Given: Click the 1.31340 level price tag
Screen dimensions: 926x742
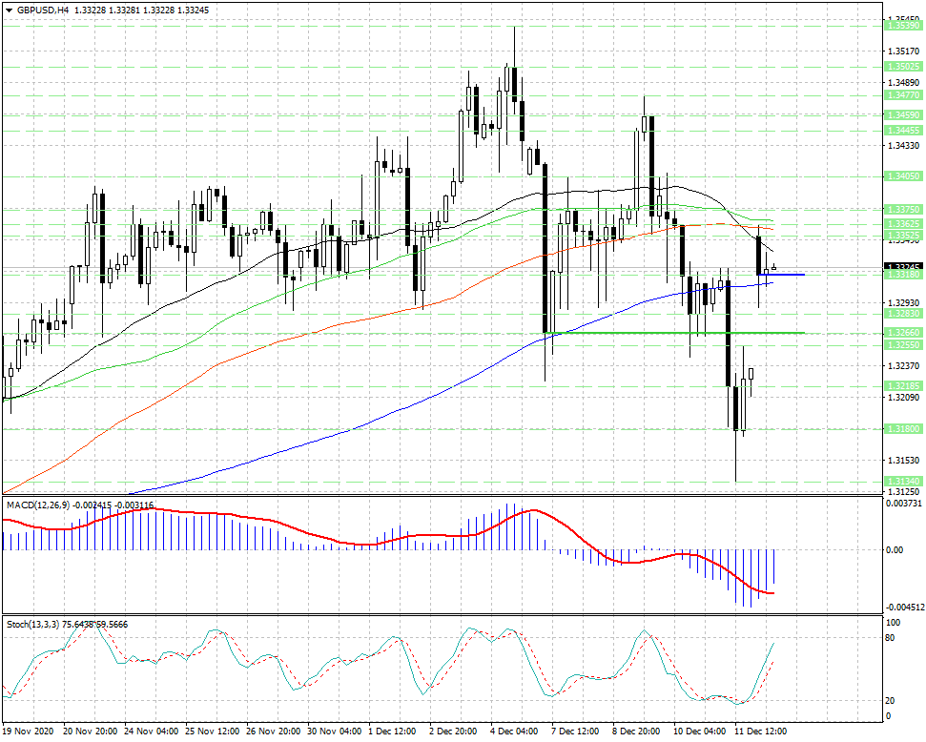Looking at the screenshot, I should (903, 482).
